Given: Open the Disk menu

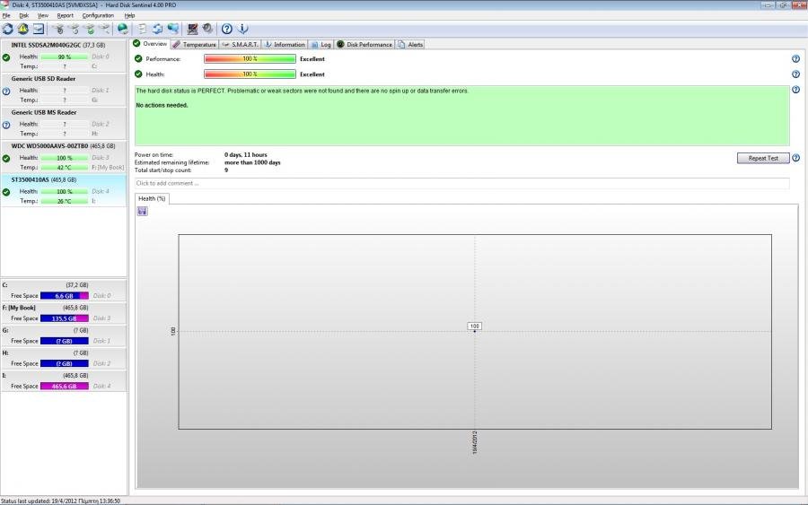Looking at the screenshot, I should (x=24, y=15).
